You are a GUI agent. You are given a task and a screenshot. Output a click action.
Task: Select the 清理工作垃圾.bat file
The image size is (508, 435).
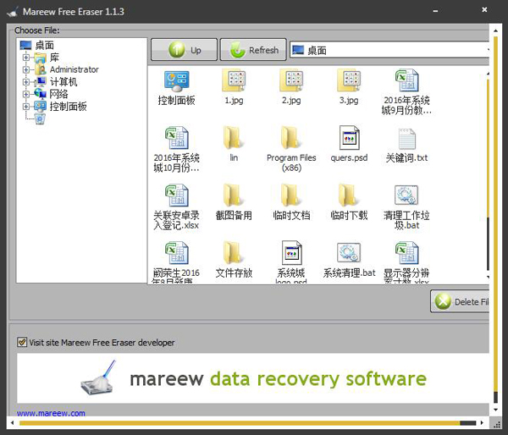tap(406, 207)
